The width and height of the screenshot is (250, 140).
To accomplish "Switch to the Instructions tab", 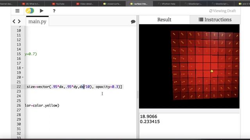I will coord(215,19).
